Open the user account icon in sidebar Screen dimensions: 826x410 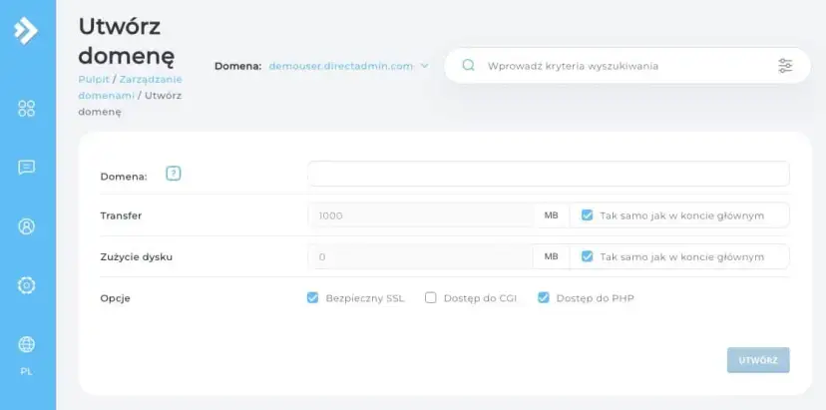[27, 226]
